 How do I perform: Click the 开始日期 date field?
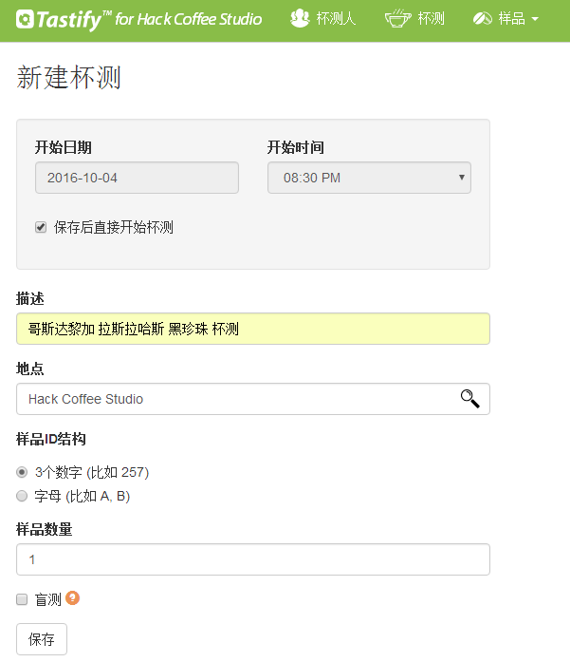137,178
